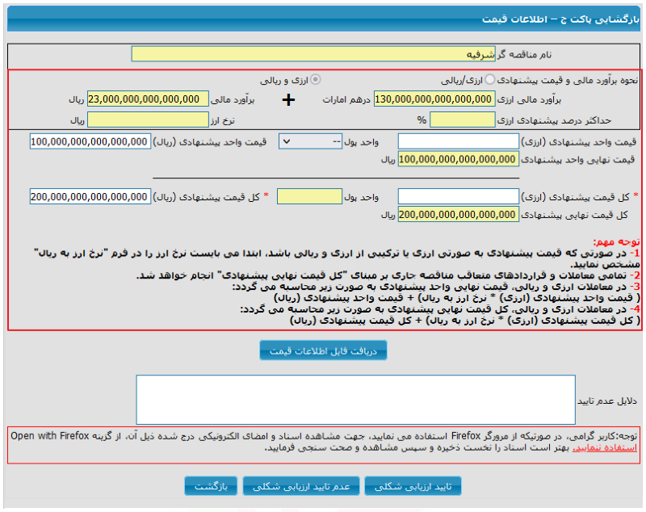Screen dimensions: 646x512
Task: Focus the نام مناقصه گر field
Action: click(x=313, y=54)
